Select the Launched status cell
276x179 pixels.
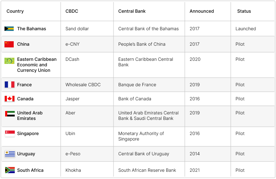click(x=246, y=29)
